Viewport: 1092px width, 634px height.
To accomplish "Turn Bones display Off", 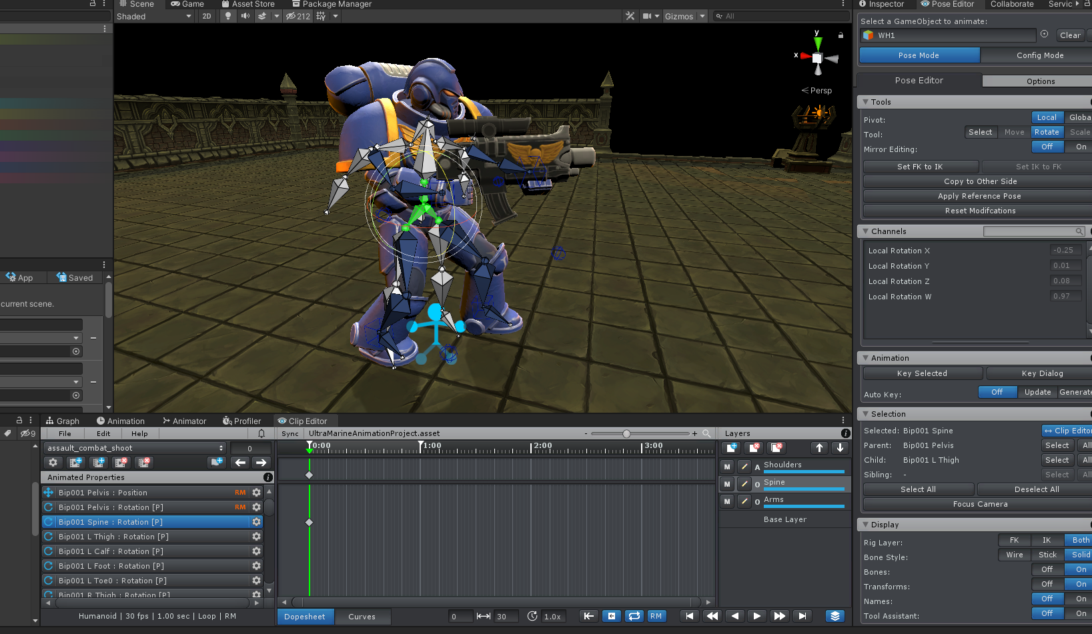I will pyautogui.click(x=1047, y=569).
